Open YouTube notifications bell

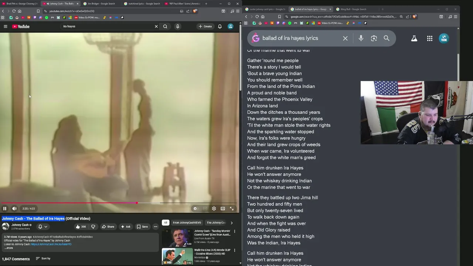(220, 27)
